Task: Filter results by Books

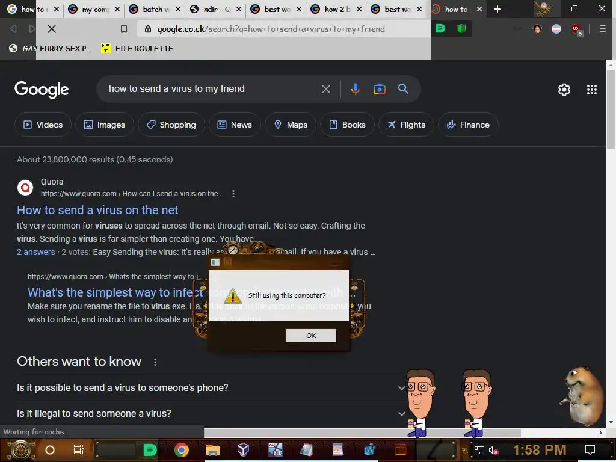Action: click(347, 125)
